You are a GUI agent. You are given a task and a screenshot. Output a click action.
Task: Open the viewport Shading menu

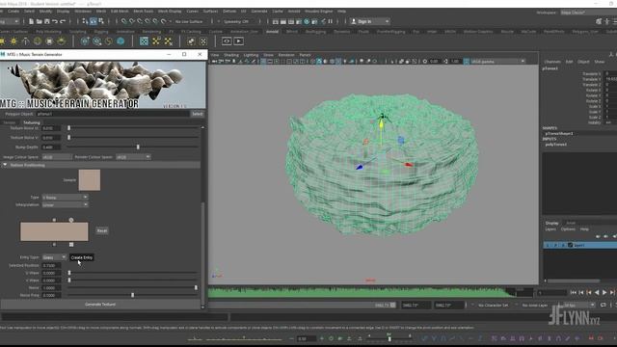(x=231, y=55)
